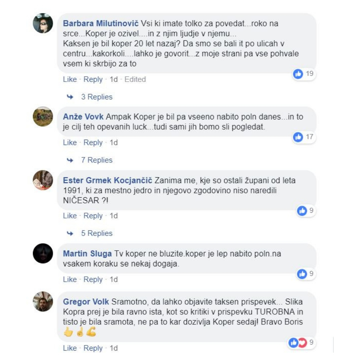The height and width of the screenshot is (360, 360).
Task: Like Anže Vovk's comment
Action: [70, 143]
